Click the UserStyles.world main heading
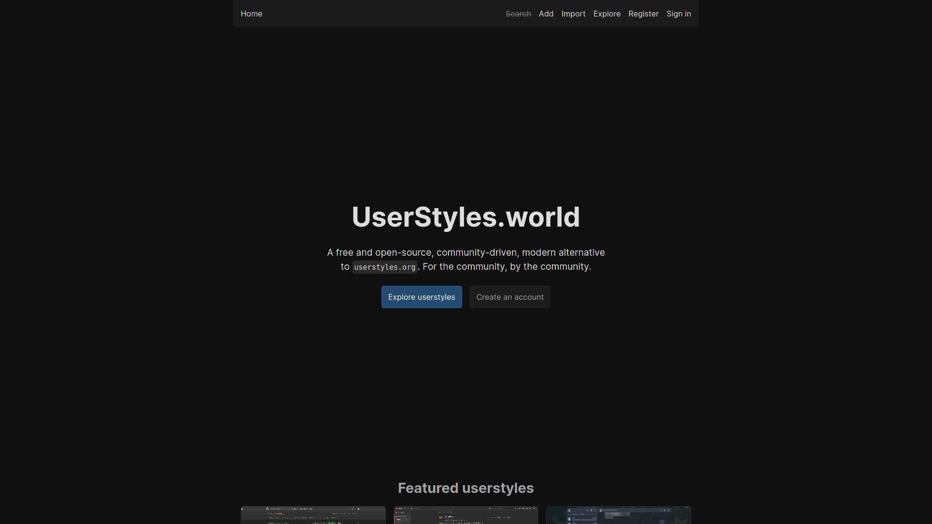Screen dimensions: 932x524 tap(466, 217)
